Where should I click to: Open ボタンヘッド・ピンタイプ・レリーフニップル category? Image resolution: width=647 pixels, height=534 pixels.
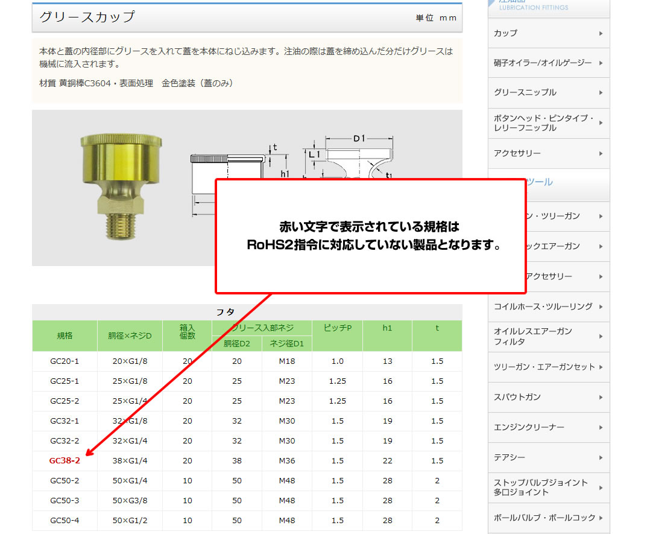tap(548, 123)
